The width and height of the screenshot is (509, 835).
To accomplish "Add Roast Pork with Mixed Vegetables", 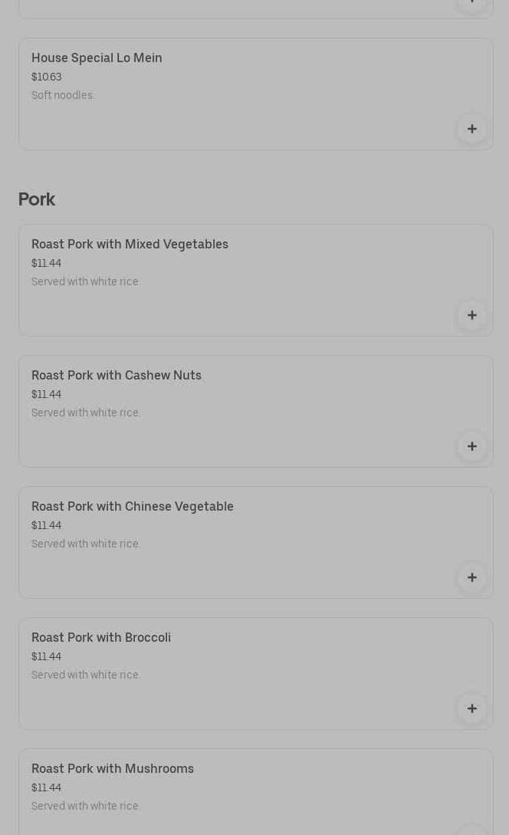I will 471,315.
